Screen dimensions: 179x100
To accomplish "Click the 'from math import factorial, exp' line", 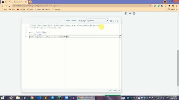I will tap(45, 28).
